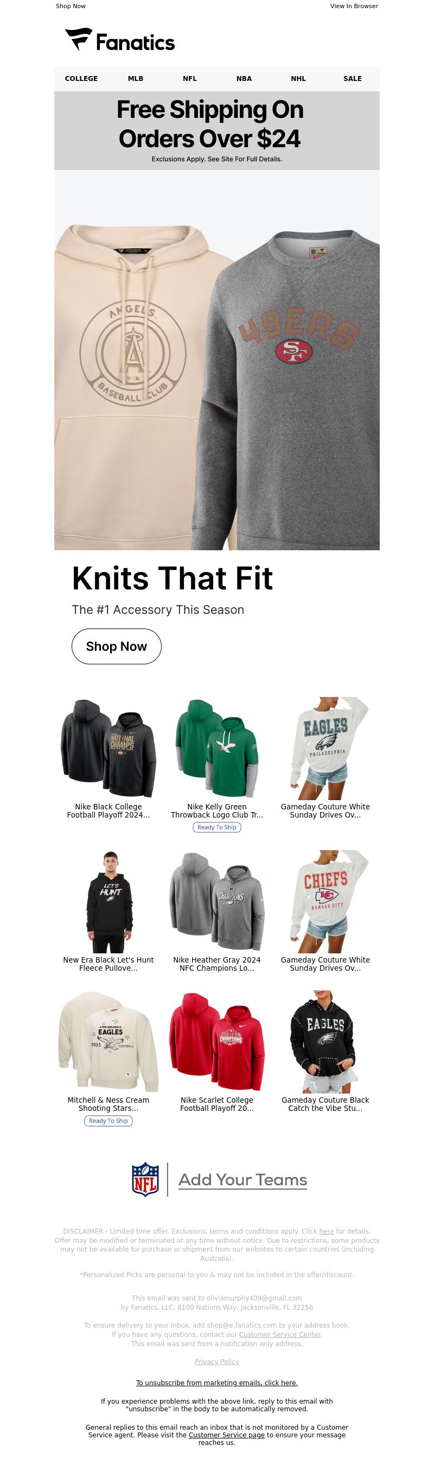
Task: Click the Free Shipping banner
Action: click(x=217, y=131)
